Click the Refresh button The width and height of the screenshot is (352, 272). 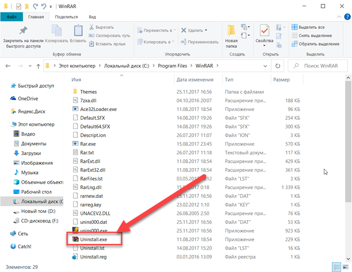278,66
